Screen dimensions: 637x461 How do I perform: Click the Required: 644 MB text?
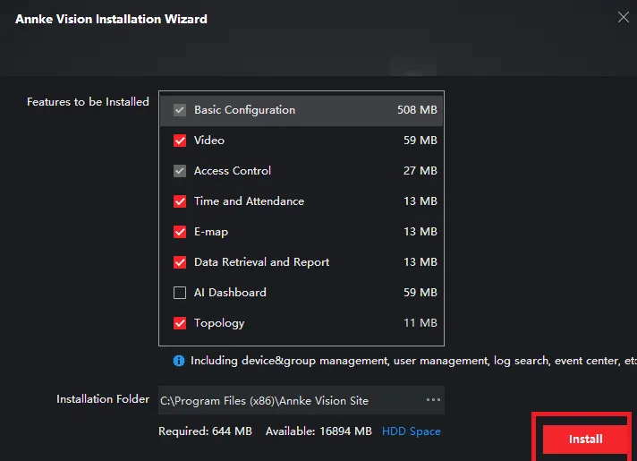click(205, 431)
